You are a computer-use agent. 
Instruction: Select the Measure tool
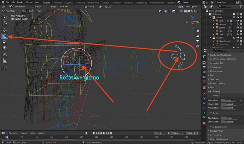coord(5,61)
